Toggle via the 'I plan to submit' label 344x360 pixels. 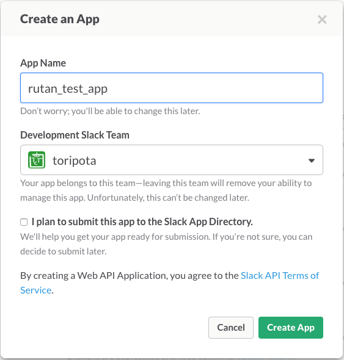142,221
